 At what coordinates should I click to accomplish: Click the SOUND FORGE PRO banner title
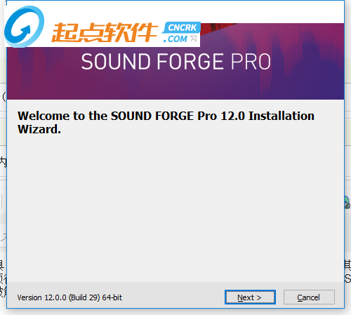click(176, 62)
